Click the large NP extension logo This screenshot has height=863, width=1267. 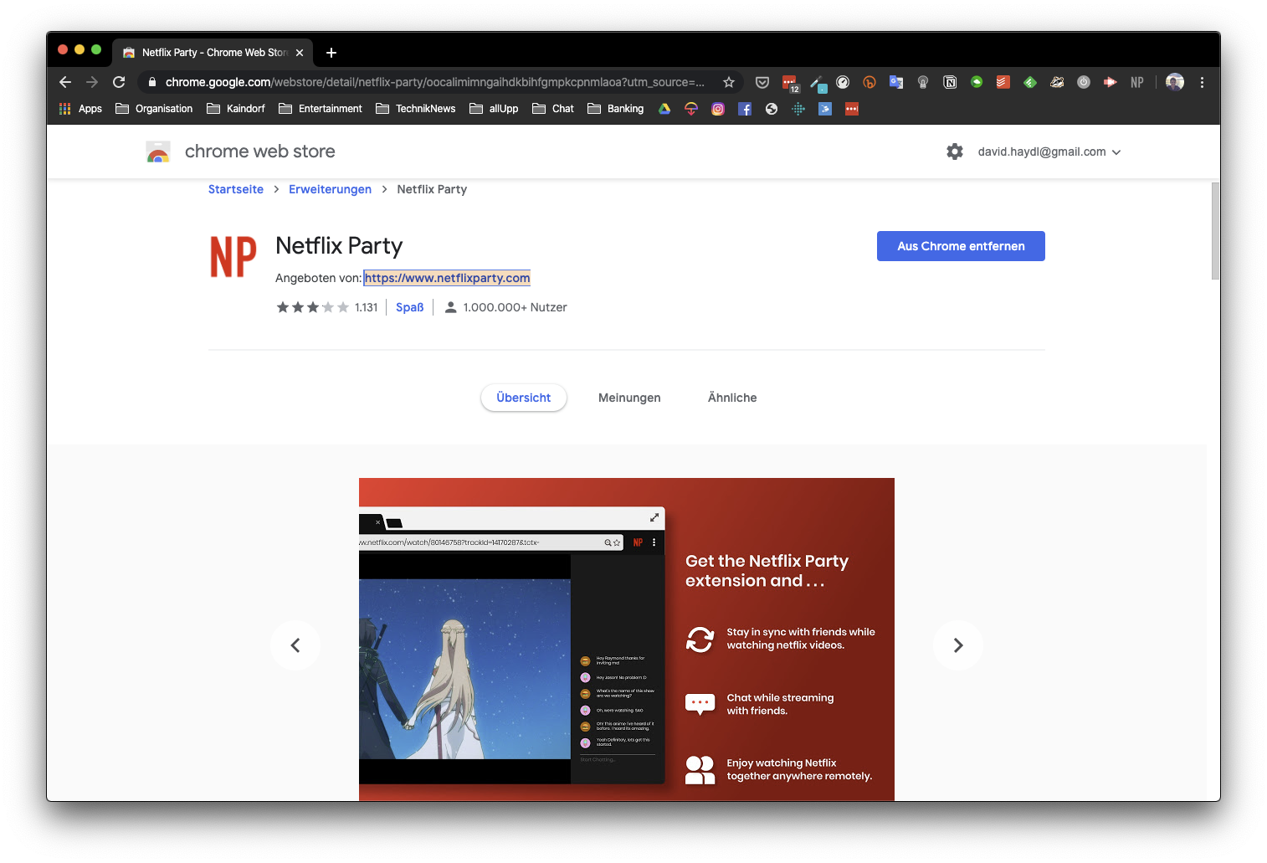pyautogui.click(x=233, y=256)
